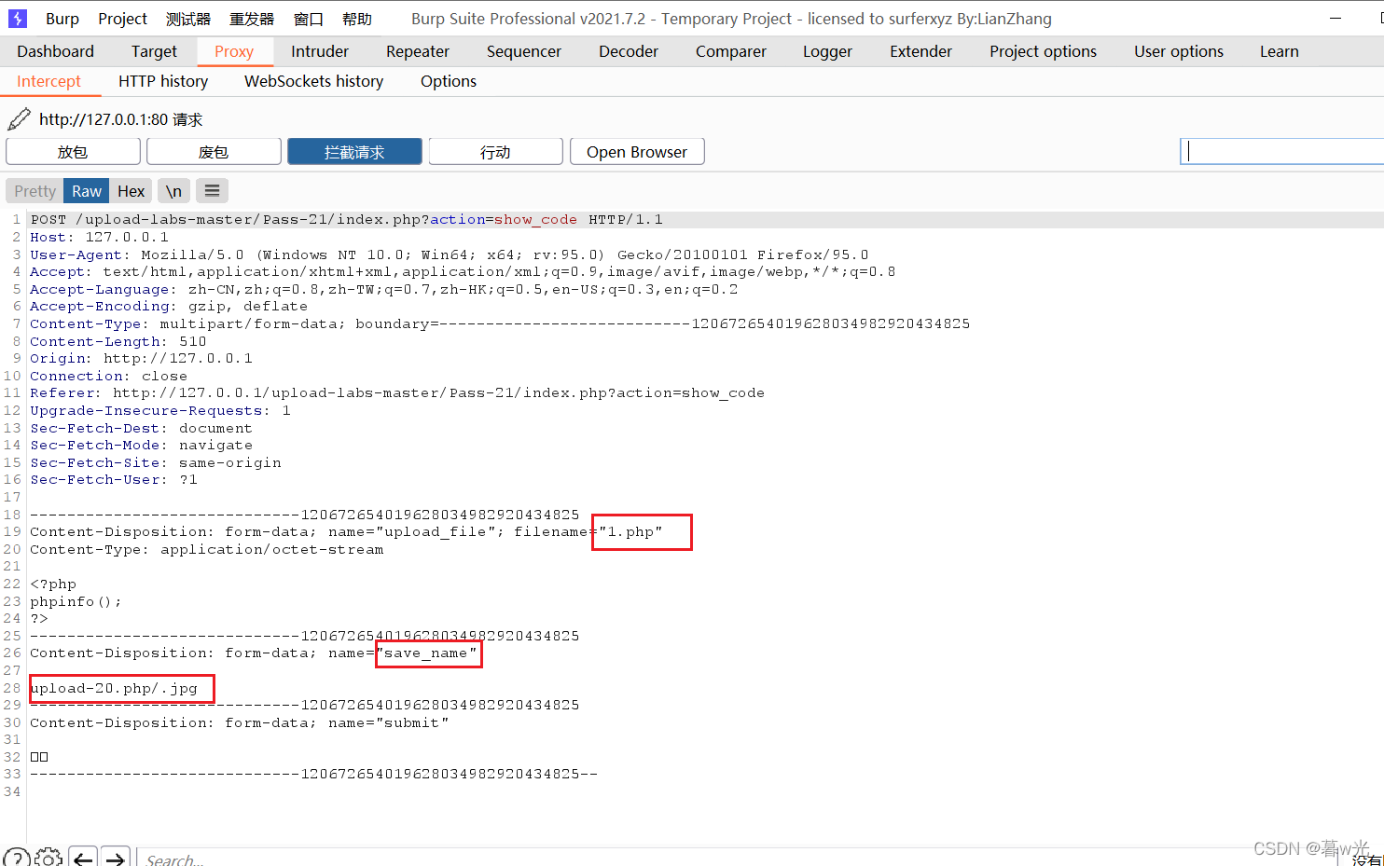The width and height of the screenshot is (1384, 866).
Task: Open the hamburger message editor menu
Action: [x=213, y=191]
